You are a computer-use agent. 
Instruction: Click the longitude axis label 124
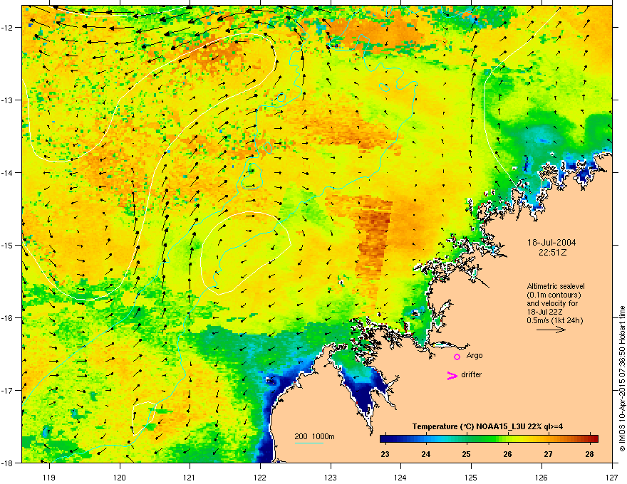[x=400, y=477]
